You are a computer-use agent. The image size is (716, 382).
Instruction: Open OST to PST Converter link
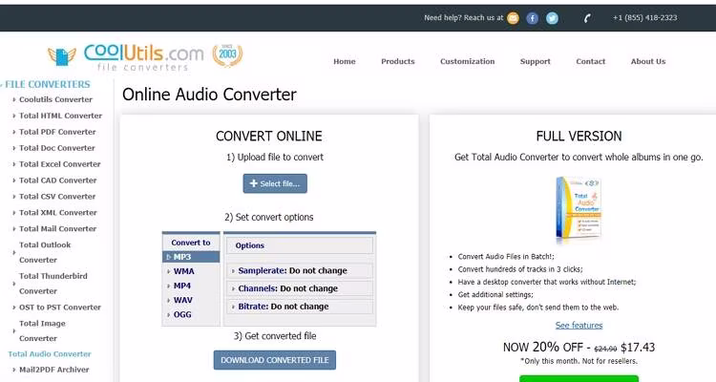tap(60, 308)
